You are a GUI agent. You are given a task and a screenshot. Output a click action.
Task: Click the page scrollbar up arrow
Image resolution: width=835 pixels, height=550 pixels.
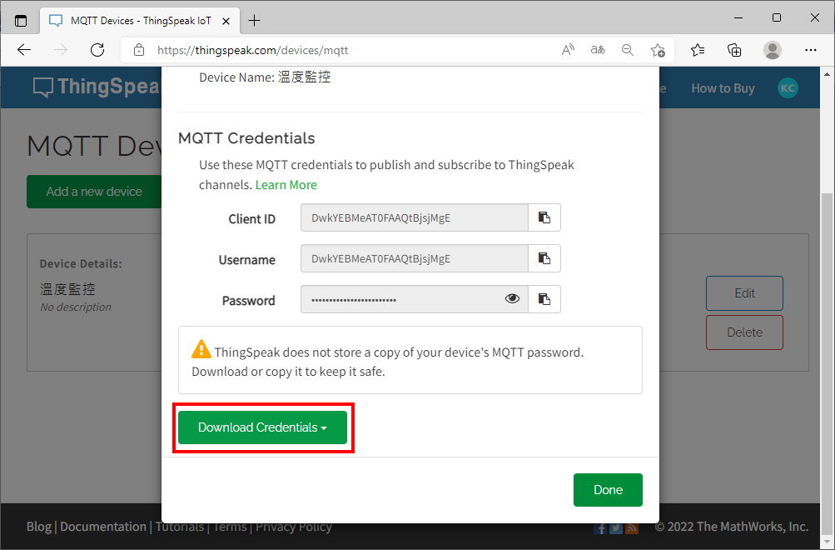tap(827, 74)
